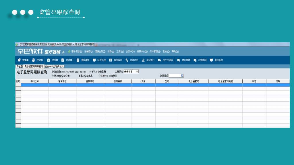Select the 电子监管码跟踪查询 tab

[34, 66]
